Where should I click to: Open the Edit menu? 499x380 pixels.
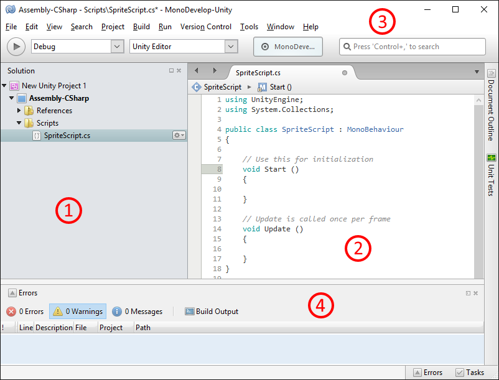click(x=32, y=27)
